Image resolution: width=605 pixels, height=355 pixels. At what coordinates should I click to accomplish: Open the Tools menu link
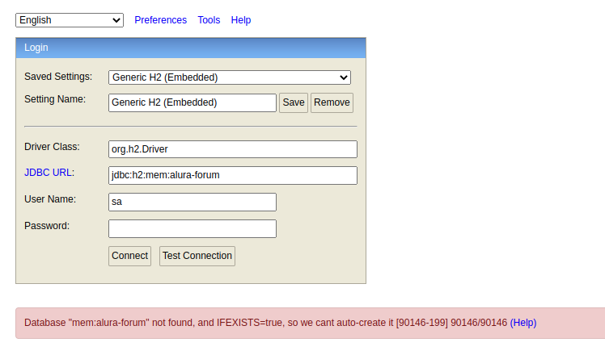(x=209, y=20)
